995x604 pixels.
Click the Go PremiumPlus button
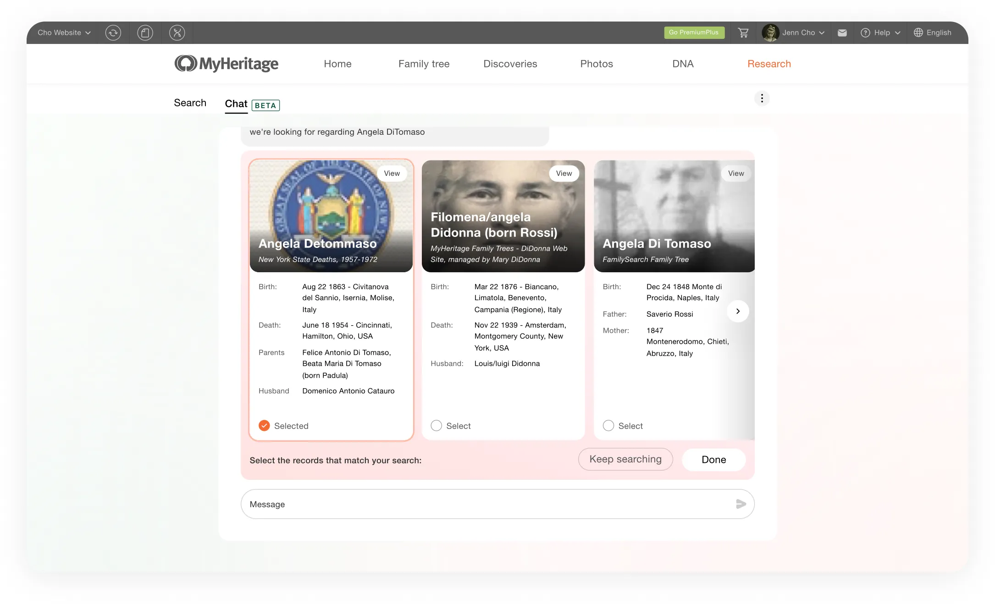tap(694, 33)
